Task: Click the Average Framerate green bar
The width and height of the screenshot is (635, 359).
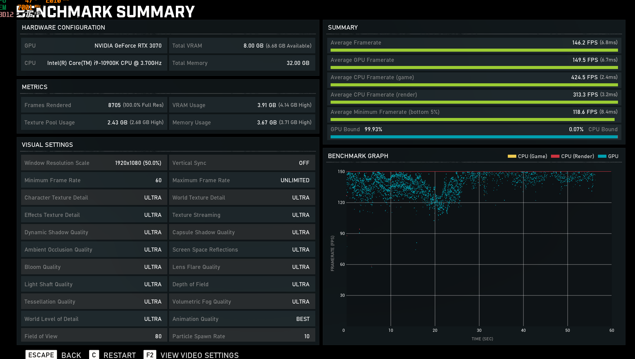Action: (474, 50)
